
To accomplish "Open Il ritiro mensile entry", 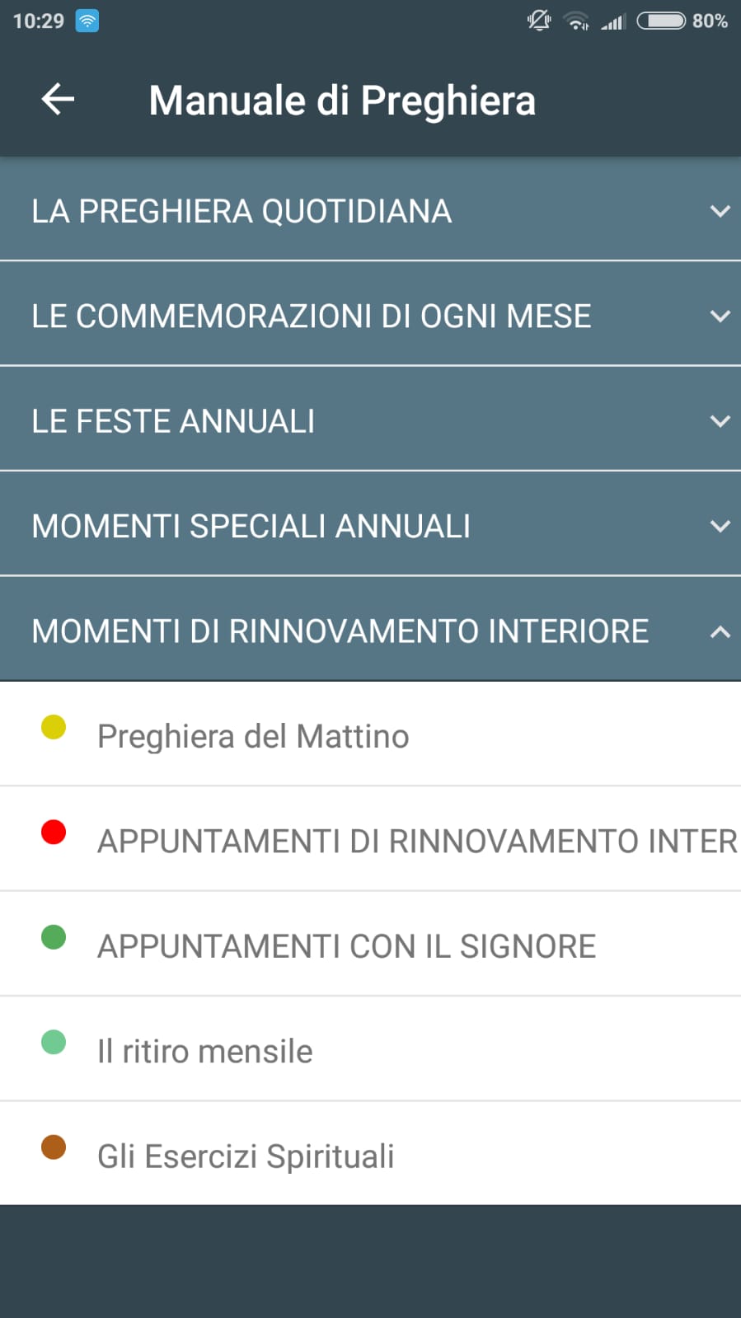I will [205, 1051].
